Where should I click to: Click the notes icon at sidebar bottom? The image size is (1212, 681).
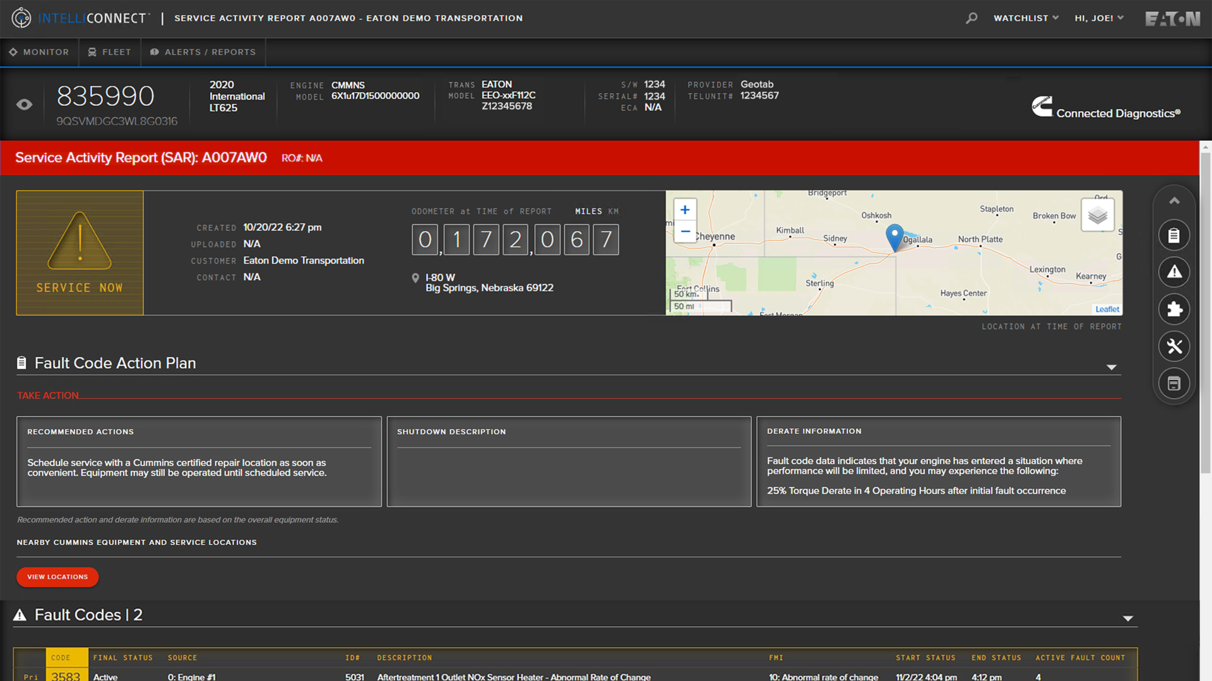click(x=1174, y=383)
